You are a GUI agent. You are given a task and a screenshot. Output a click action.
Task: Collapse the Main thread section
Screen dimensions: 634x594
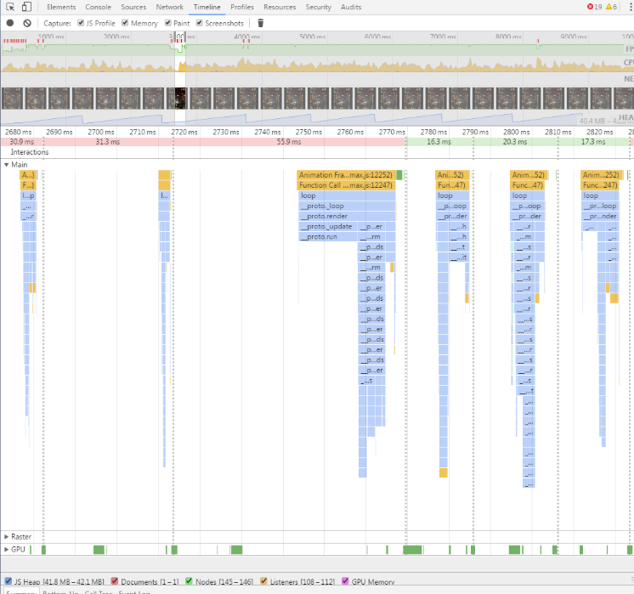coord(6,165)
